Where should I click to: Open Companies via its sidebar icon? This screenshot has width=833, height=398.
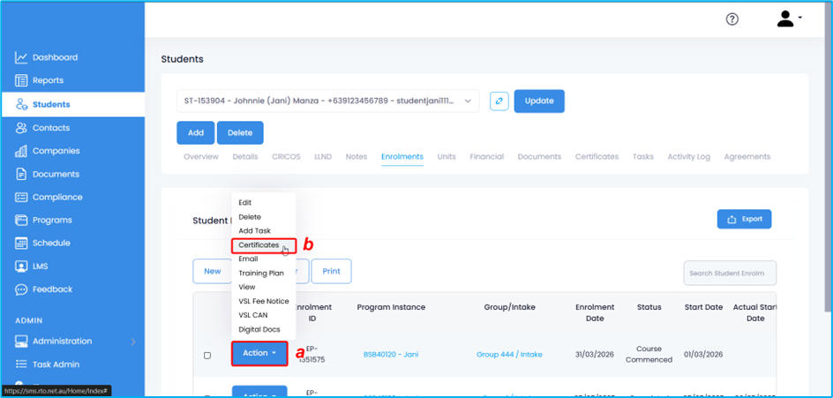(21, 151)
